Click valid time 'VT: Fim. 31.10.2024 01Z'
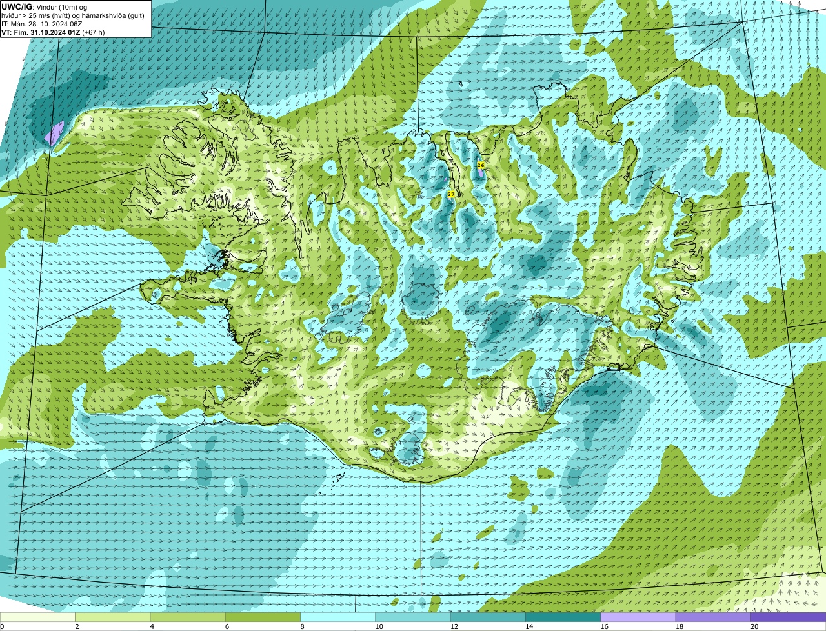The image size is (826, 631). click(40, 32)
